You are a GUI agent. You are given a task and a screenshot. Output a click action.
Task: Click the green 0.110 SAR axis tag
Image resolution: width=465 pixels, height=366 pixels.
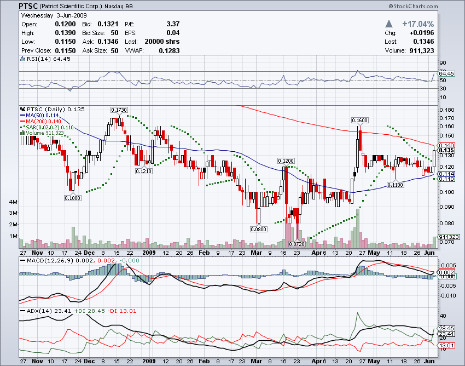tap(446, 179)
